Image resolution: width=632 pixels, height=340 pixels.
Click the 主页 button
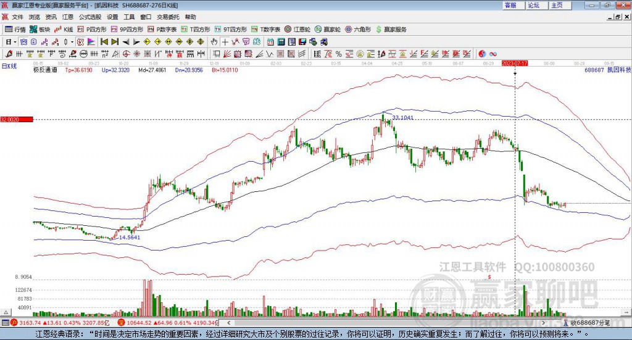(560, 5)
